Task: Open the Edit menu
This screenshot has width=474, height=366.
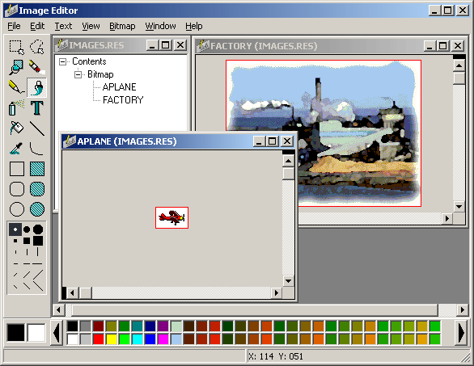Action: pyautogui.click(x=37, y=27)
